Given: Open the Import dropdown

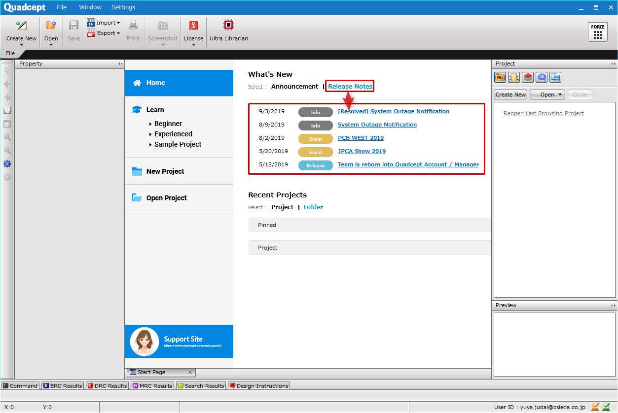Looking at the screenshot, I should click(x=104, y=23).
